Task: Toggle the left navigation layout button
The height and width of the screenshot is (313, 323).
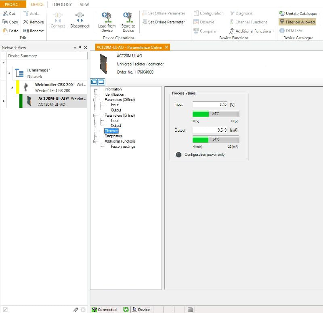Action: tap(94, 82)
